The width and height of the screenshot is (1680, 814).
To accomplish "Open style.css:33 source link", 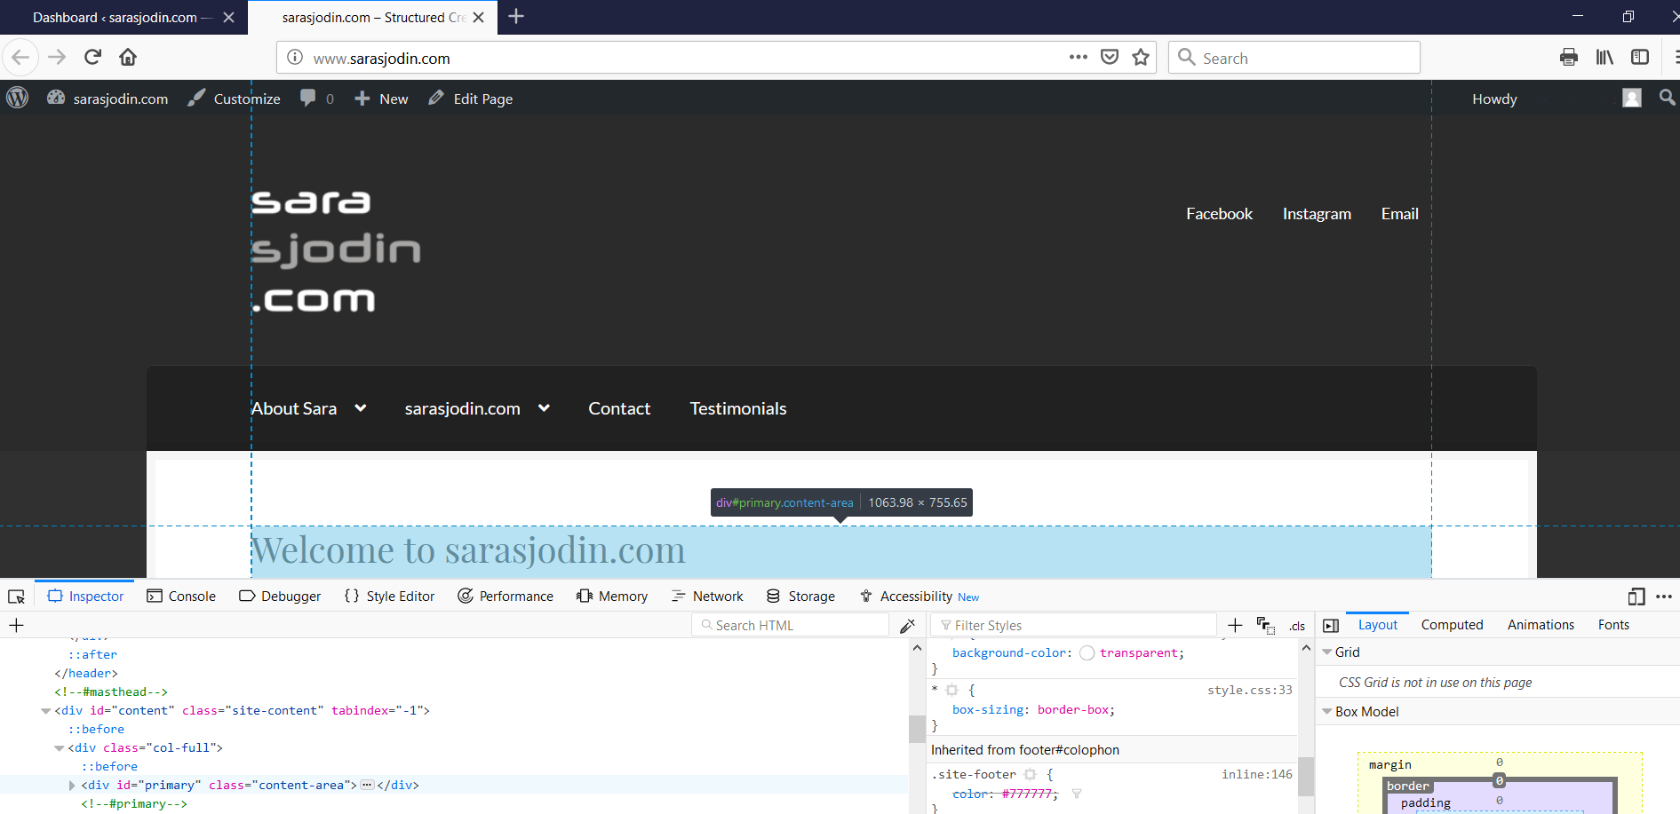I will [x=1249, y=690].
